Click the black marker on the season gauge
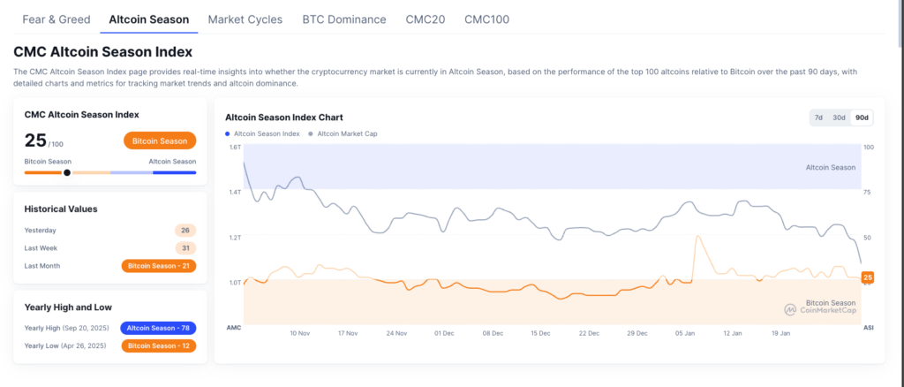The image size is (904, 387). 67,172
